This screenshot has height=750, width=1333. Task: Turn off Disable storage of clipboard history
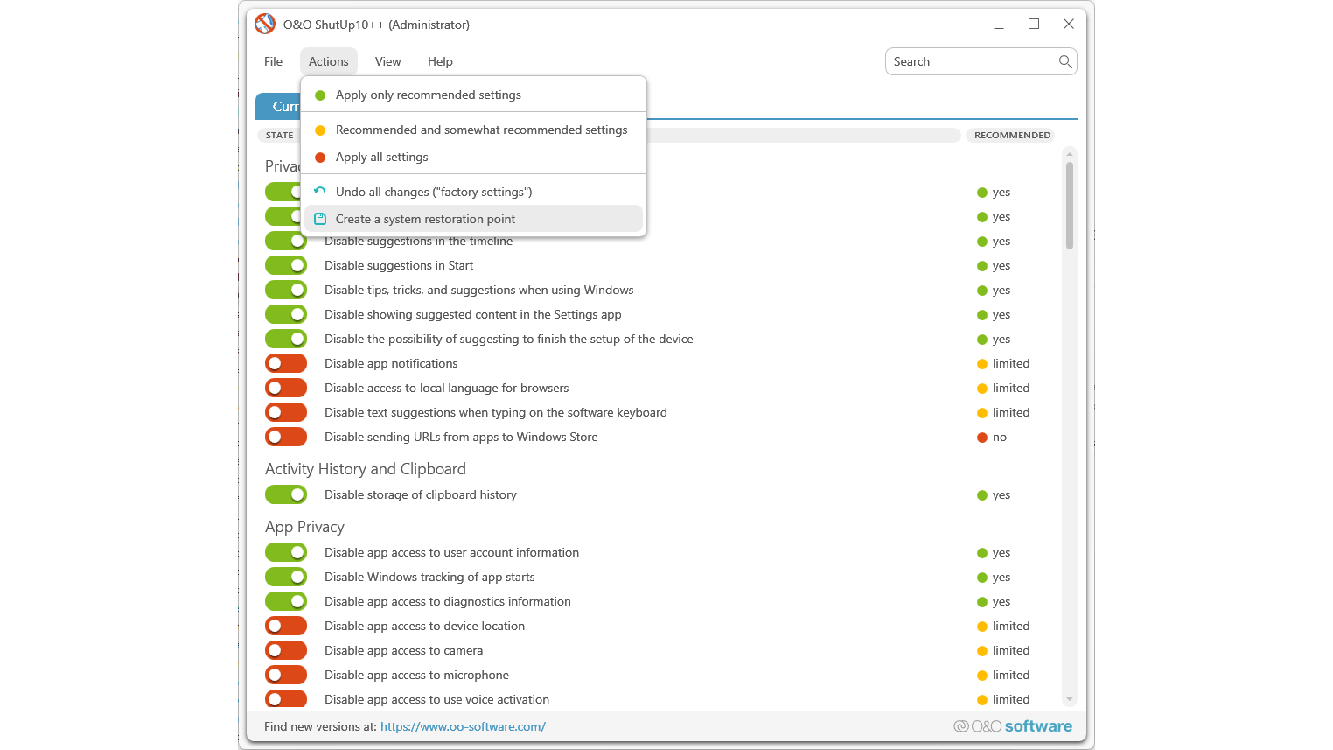click(286, 494)
